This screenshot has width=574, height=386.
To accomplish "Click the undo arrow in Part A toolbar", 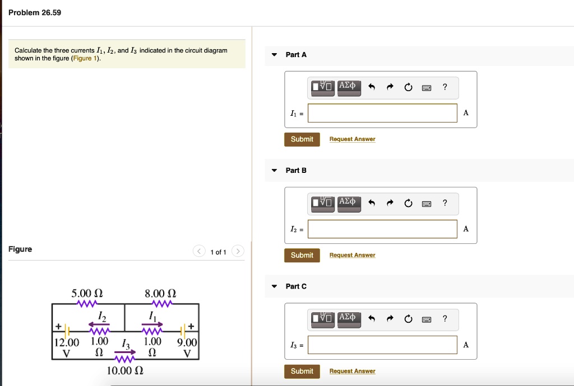I will (x=371, y=87).
